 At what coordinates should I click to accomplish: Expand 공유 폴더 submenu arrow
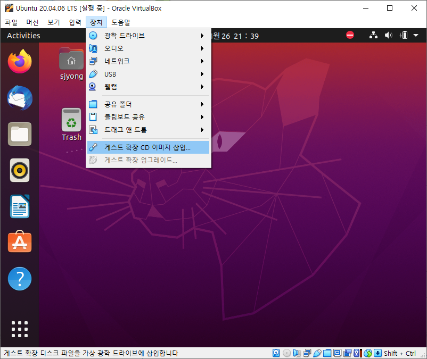[202, 104]
